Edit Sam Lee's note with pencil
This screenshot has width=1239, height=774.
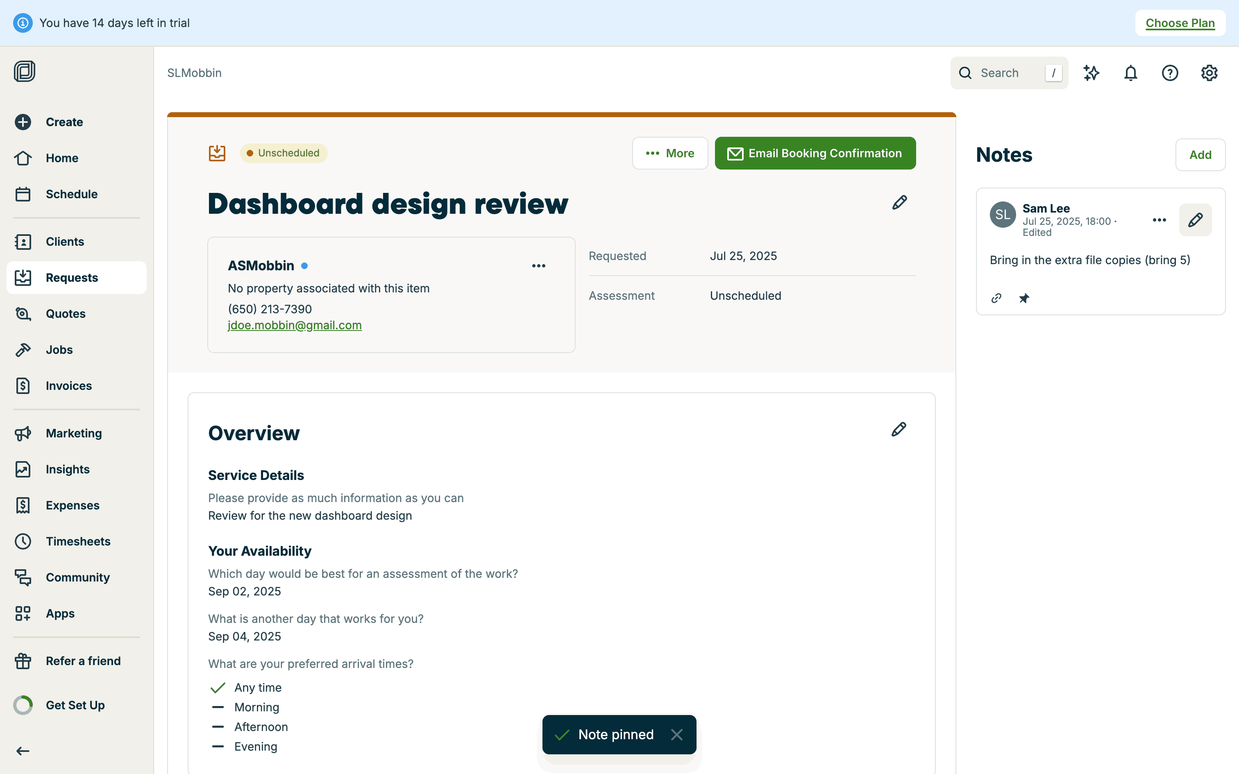coord(1195,220)
